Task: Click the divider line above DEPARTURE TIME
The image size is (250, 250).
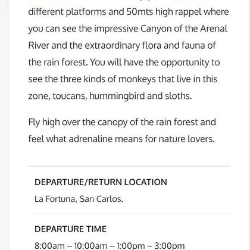Action: [129, 214]
